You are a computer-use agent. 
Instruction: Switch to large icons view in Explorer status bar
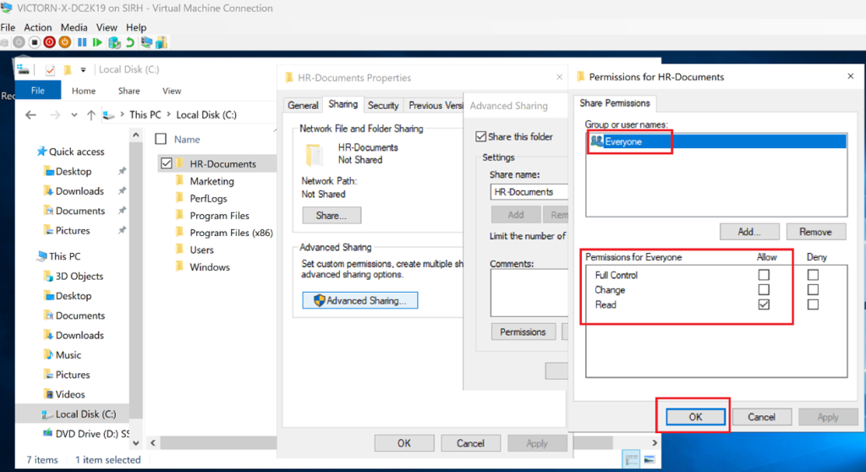click(x=649, y=459)
